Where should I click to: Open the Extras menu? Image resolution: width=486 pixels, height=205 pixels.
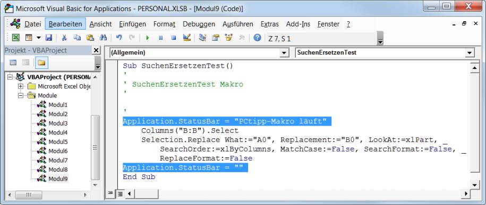tap(269, 24)
